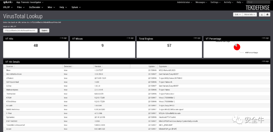Click the Edit dropdown button
Image resolution: width=273 pixels, height=132 pixels.
pyautogui.click(x=238, y=15)
